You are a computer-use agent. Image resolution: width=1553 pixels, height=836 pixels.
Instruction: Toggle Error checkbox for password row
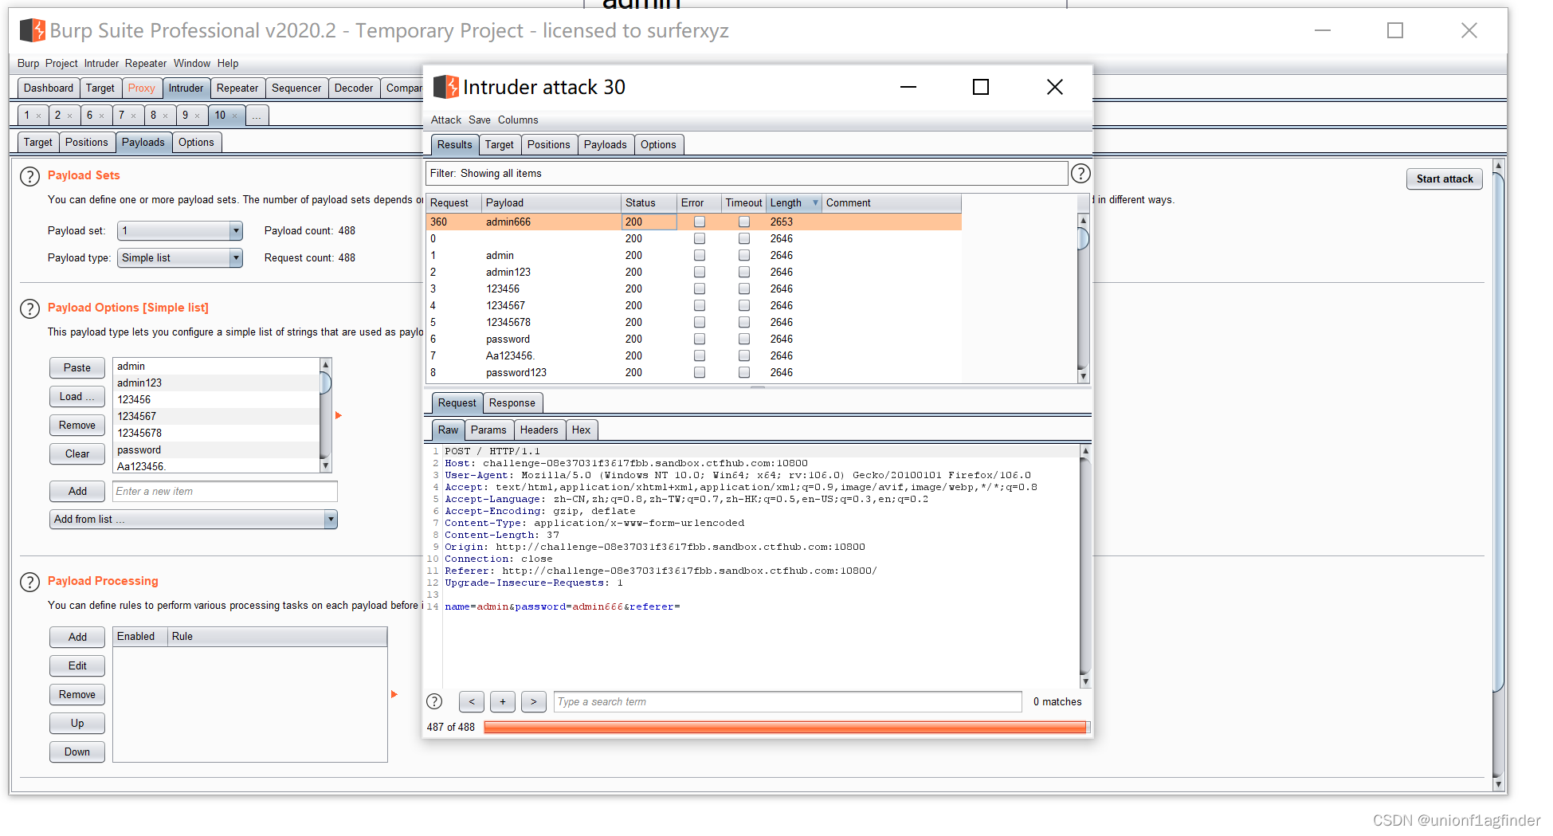[x=700, y=340]
